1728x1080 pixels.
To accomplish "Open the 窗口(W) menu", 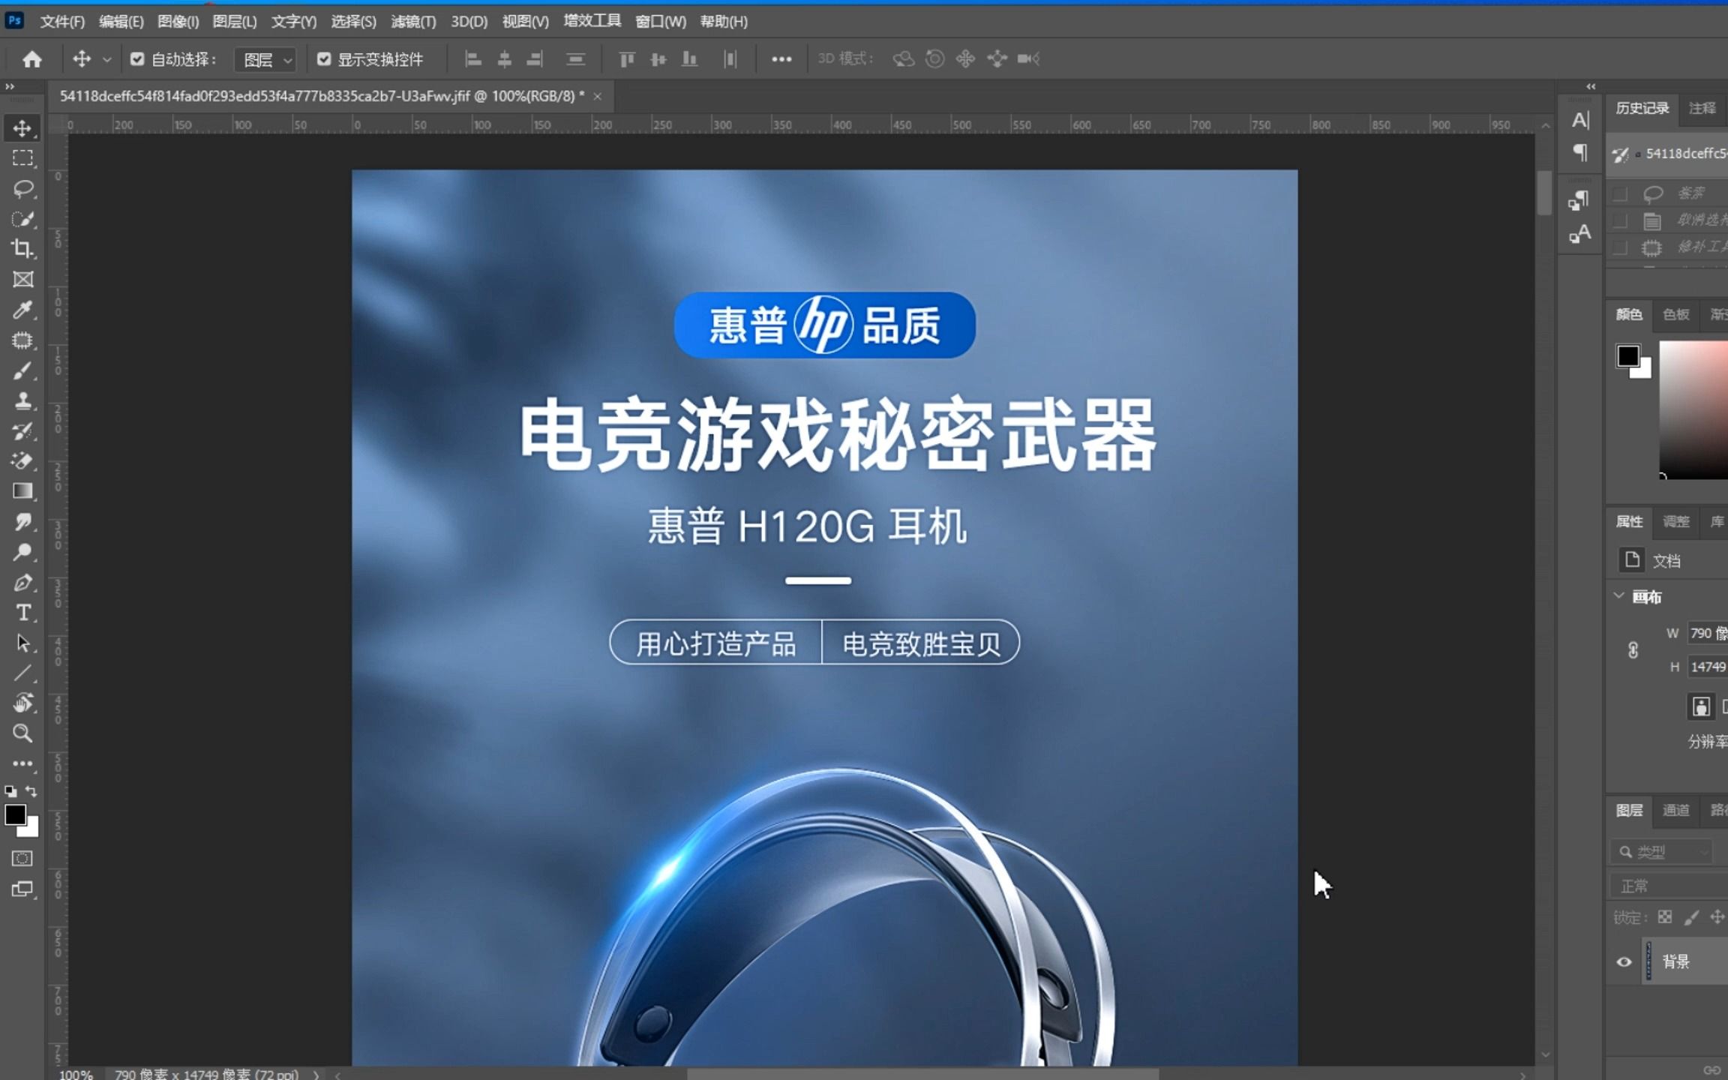I will coord(660,22).
